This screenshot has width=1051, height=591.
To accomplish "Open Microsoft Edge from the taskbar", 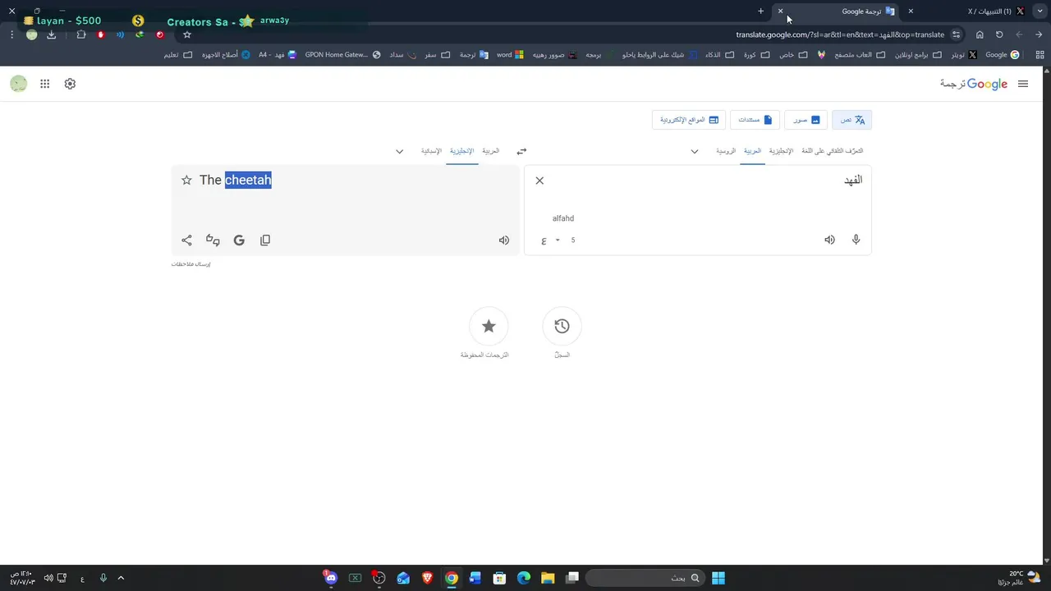I will [523, 578].
